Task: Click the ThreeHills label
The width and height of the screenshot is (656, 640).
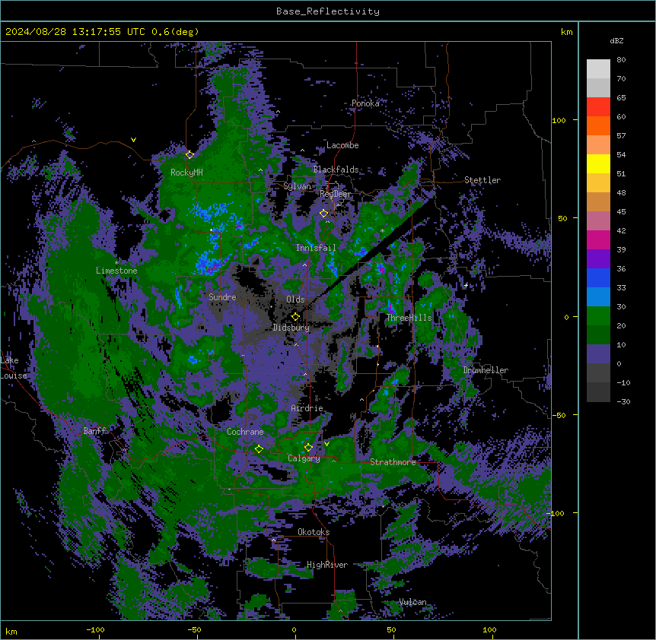Action: pyautogui.click(x=409, y=318)
